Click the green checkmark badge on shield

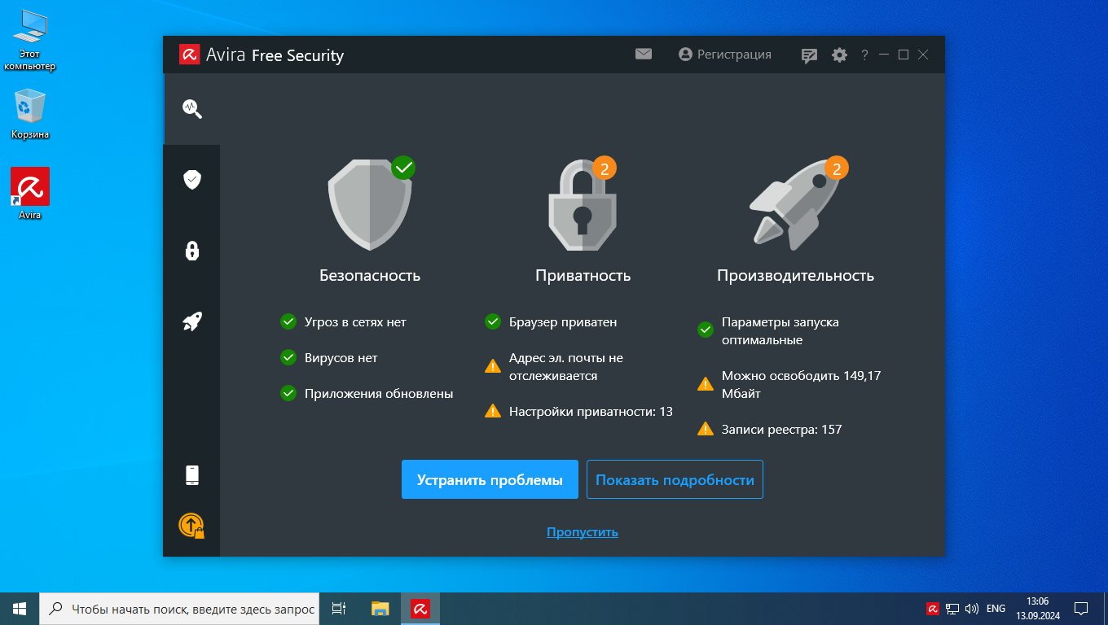403,168
